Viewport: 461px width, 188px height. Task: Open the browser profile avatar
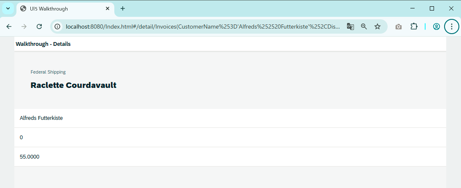pyautogui.click(x=436, y=26)
